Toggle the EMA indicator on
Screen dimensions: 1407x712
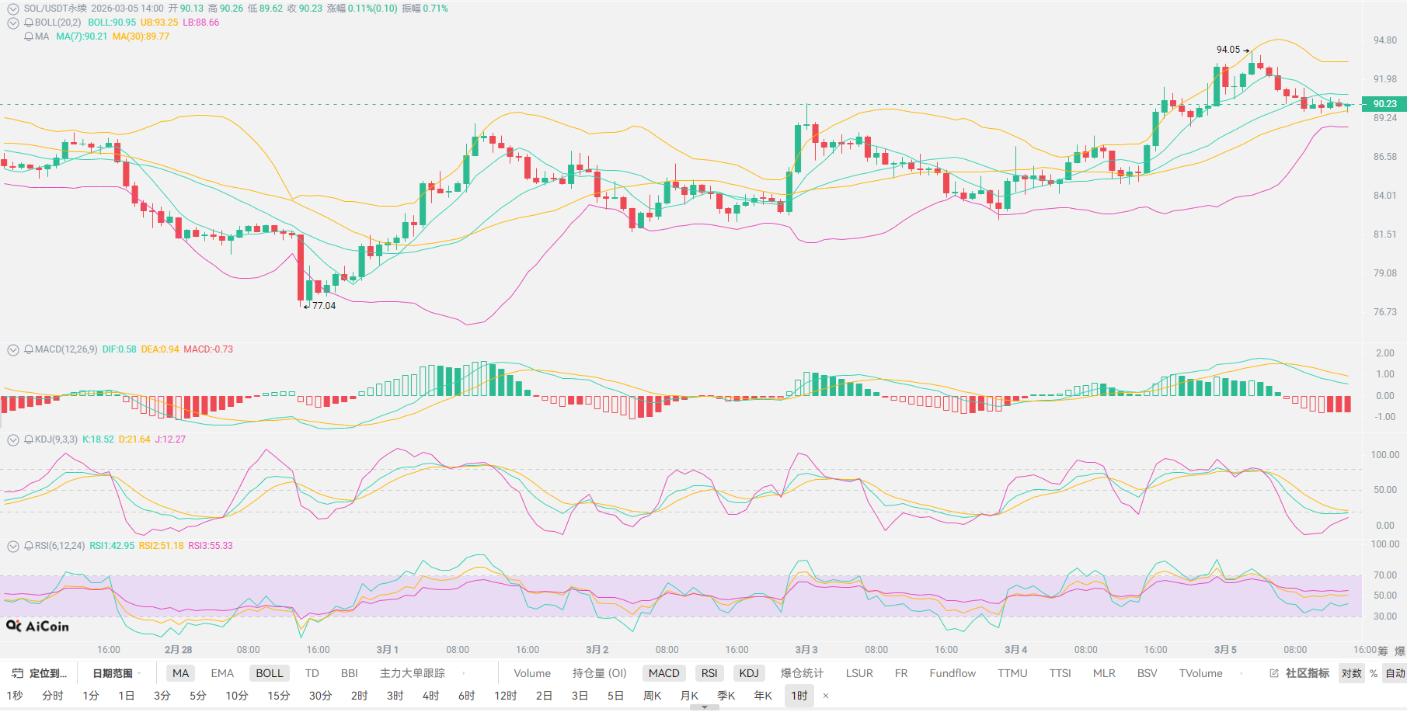coord(222,673)
